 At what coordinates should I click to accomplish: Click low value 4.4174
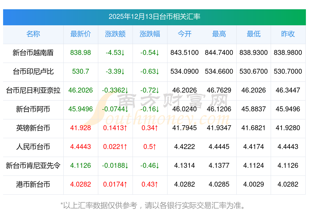click(x=254, y=147)
